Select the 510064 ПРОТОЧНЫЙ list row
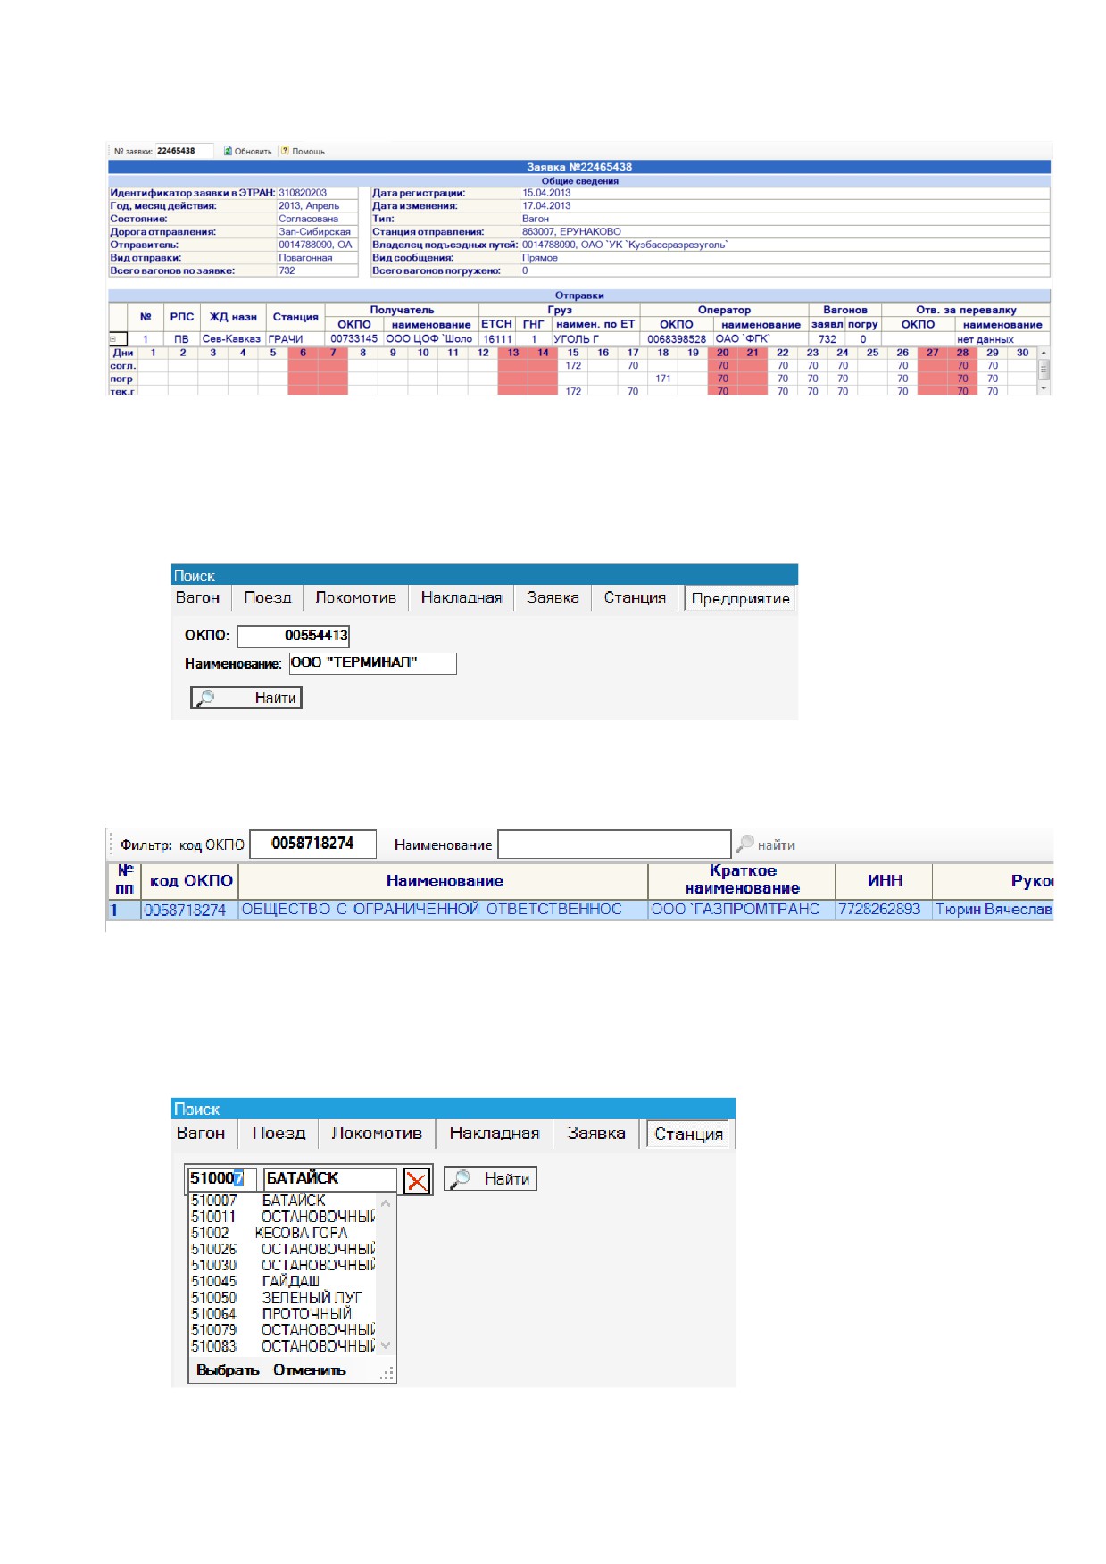This screenshot has width=1106, height=1564. (x=283, y=1313)
